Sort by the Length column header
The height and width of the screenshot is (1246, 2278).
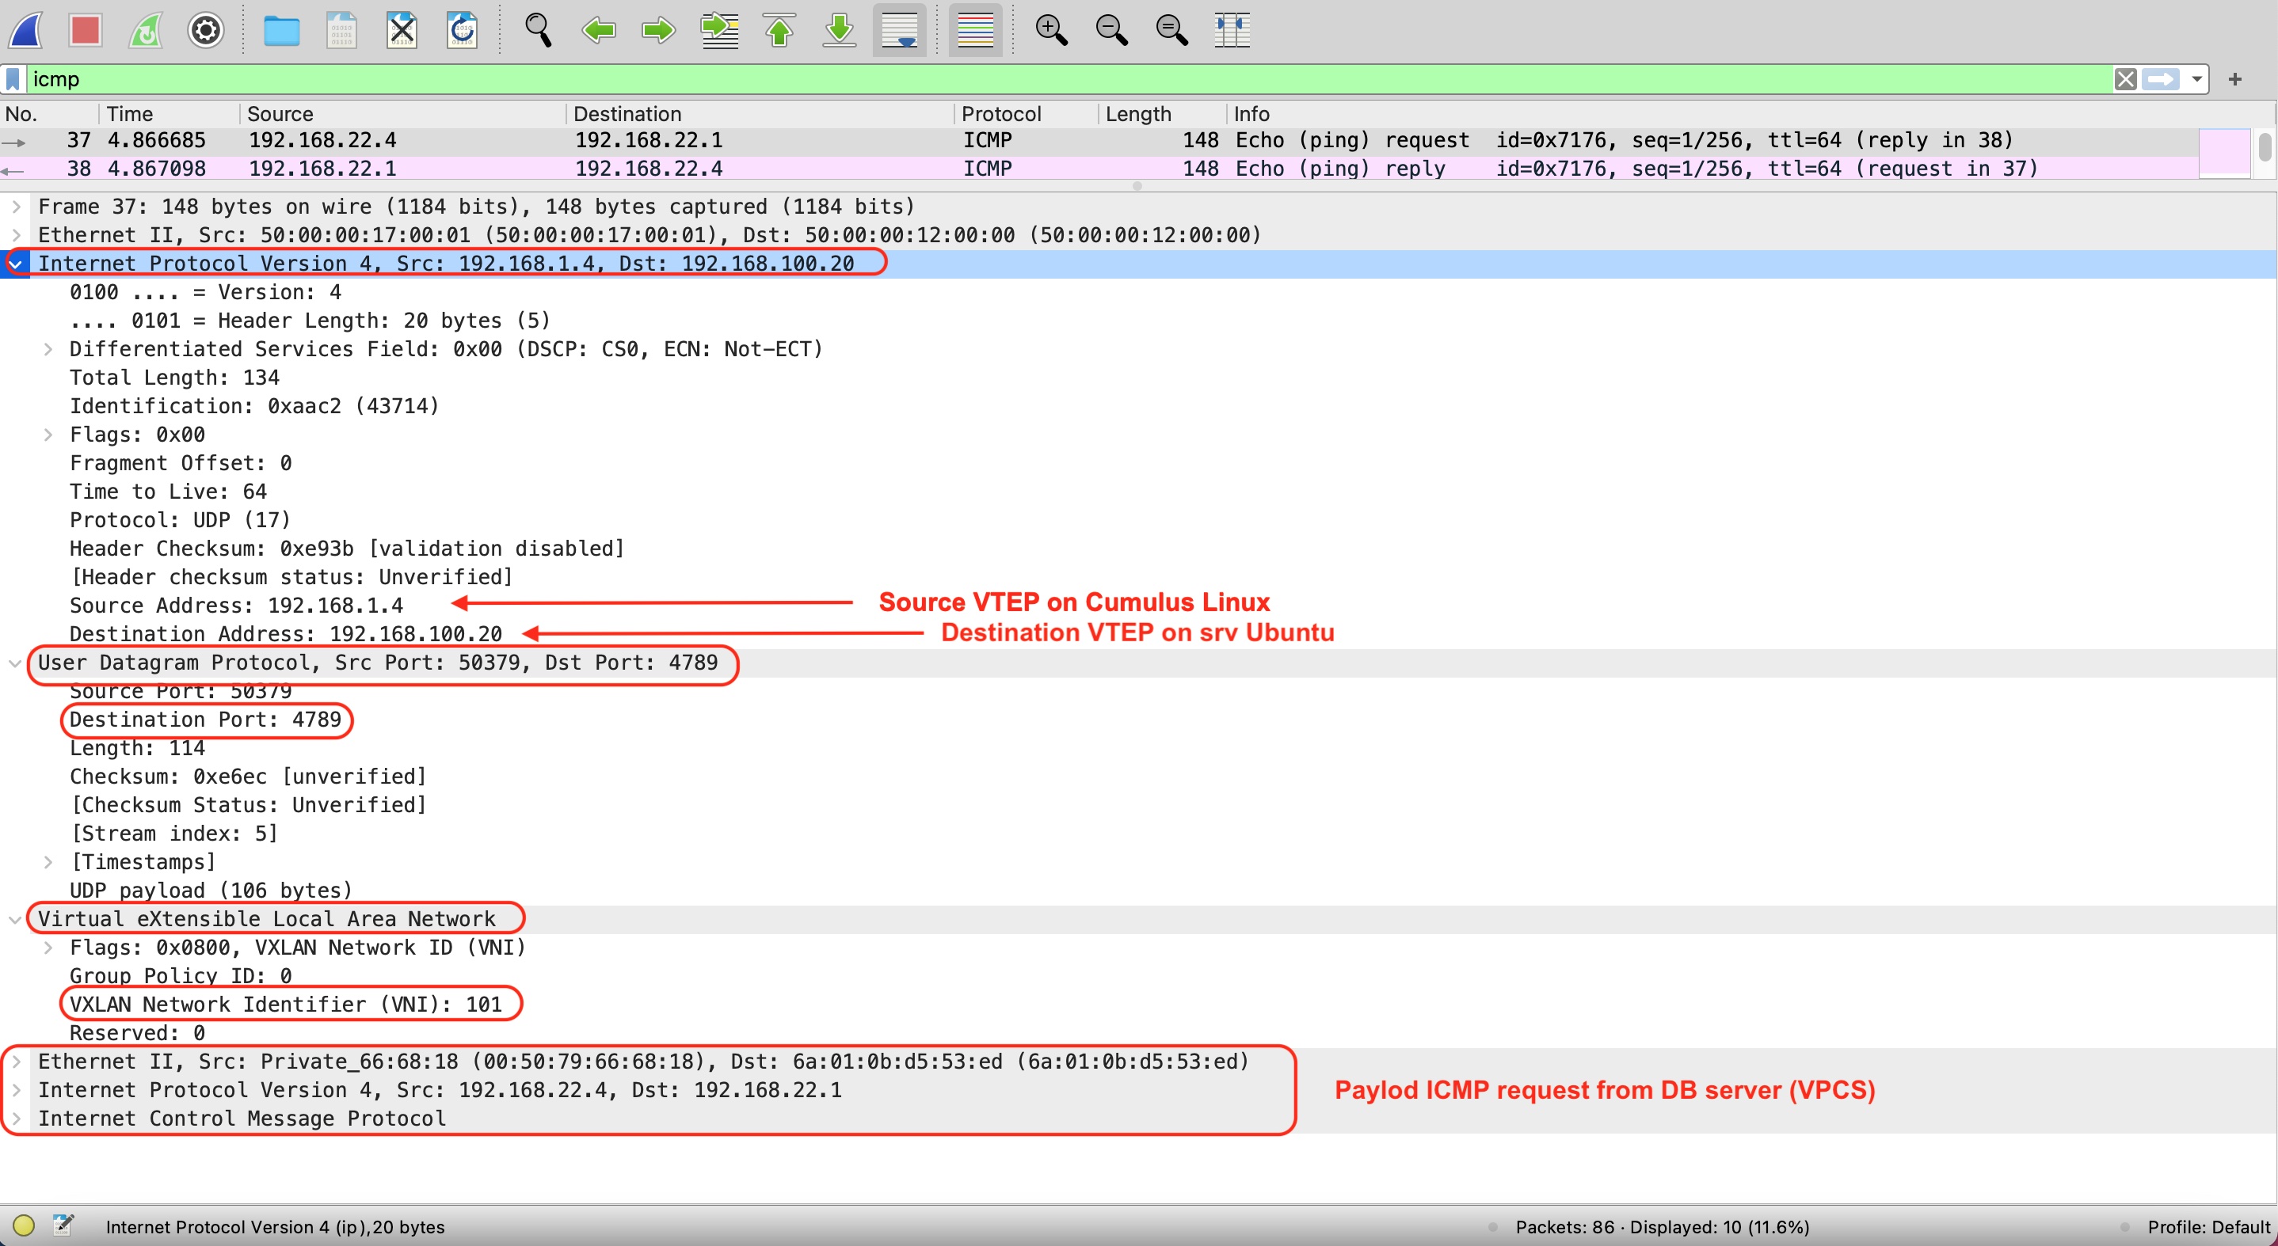(x=1161, y=114)
